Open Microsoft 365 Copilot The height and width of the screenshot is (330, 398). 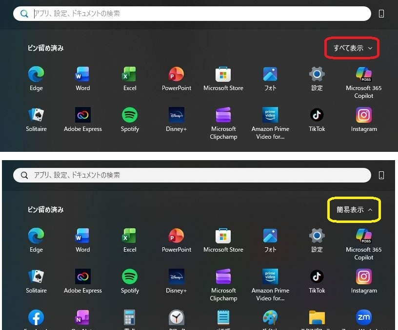(363, 73)
